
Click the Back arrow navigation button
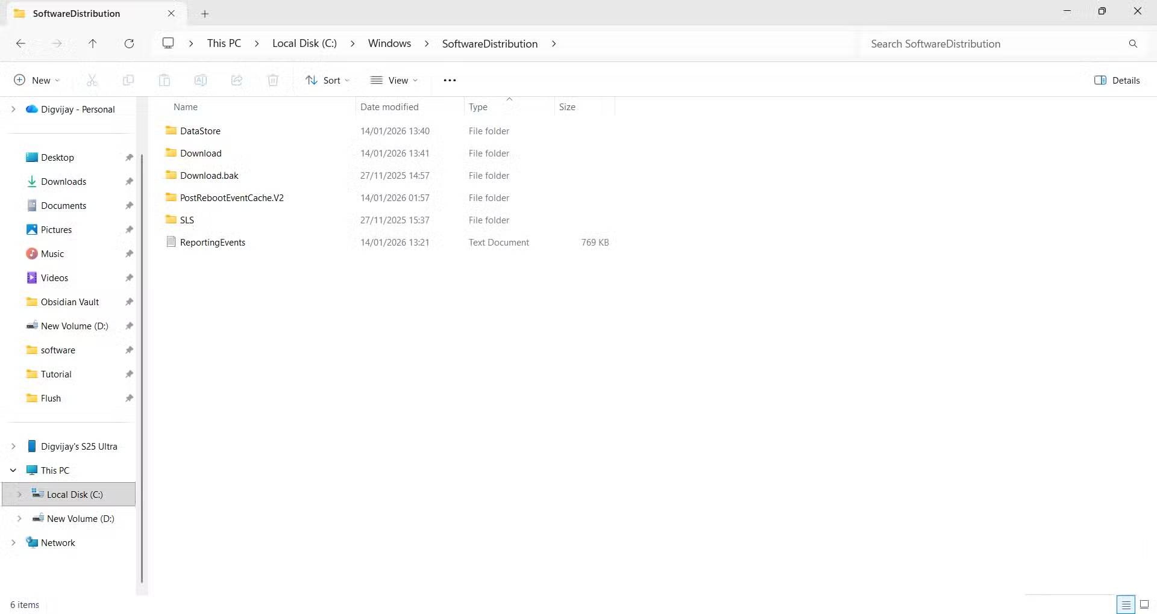point(20,43)
